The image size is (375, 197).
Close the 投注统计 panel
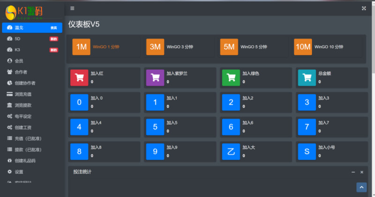(361, 172)
